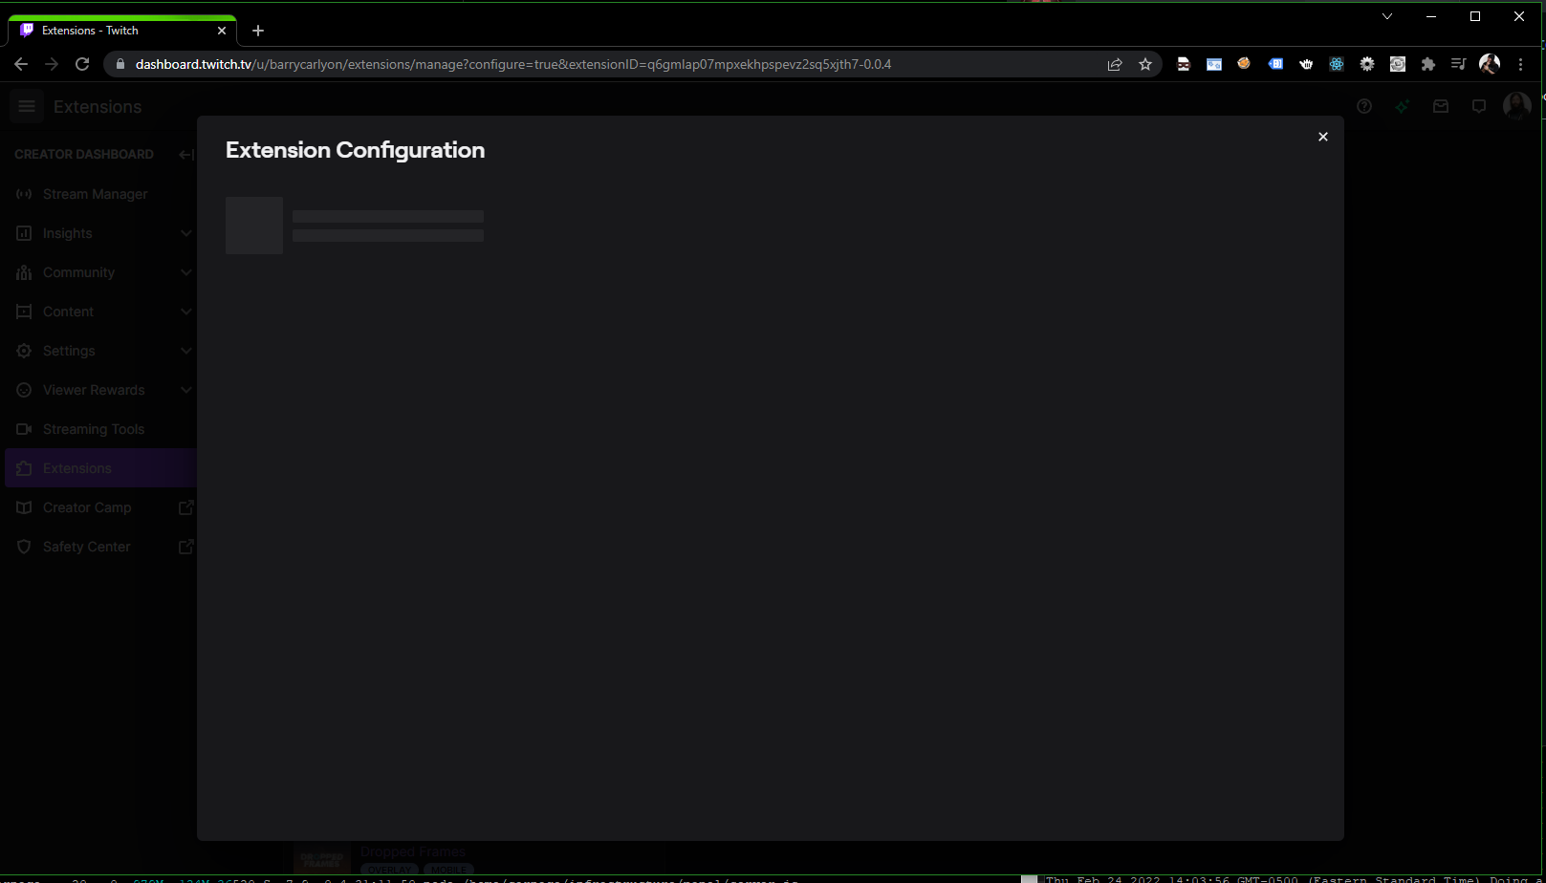
Task: Open the whispers chat icon
Action: point(1479,106)
